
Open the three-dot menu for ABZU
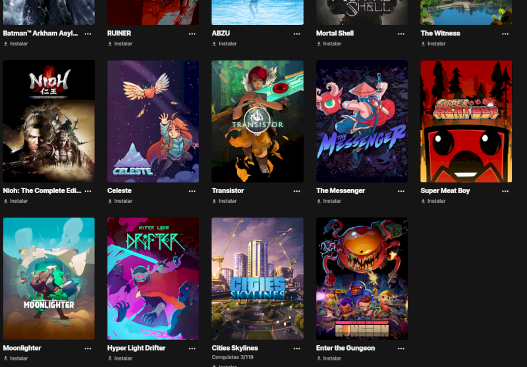coord(296,34)
